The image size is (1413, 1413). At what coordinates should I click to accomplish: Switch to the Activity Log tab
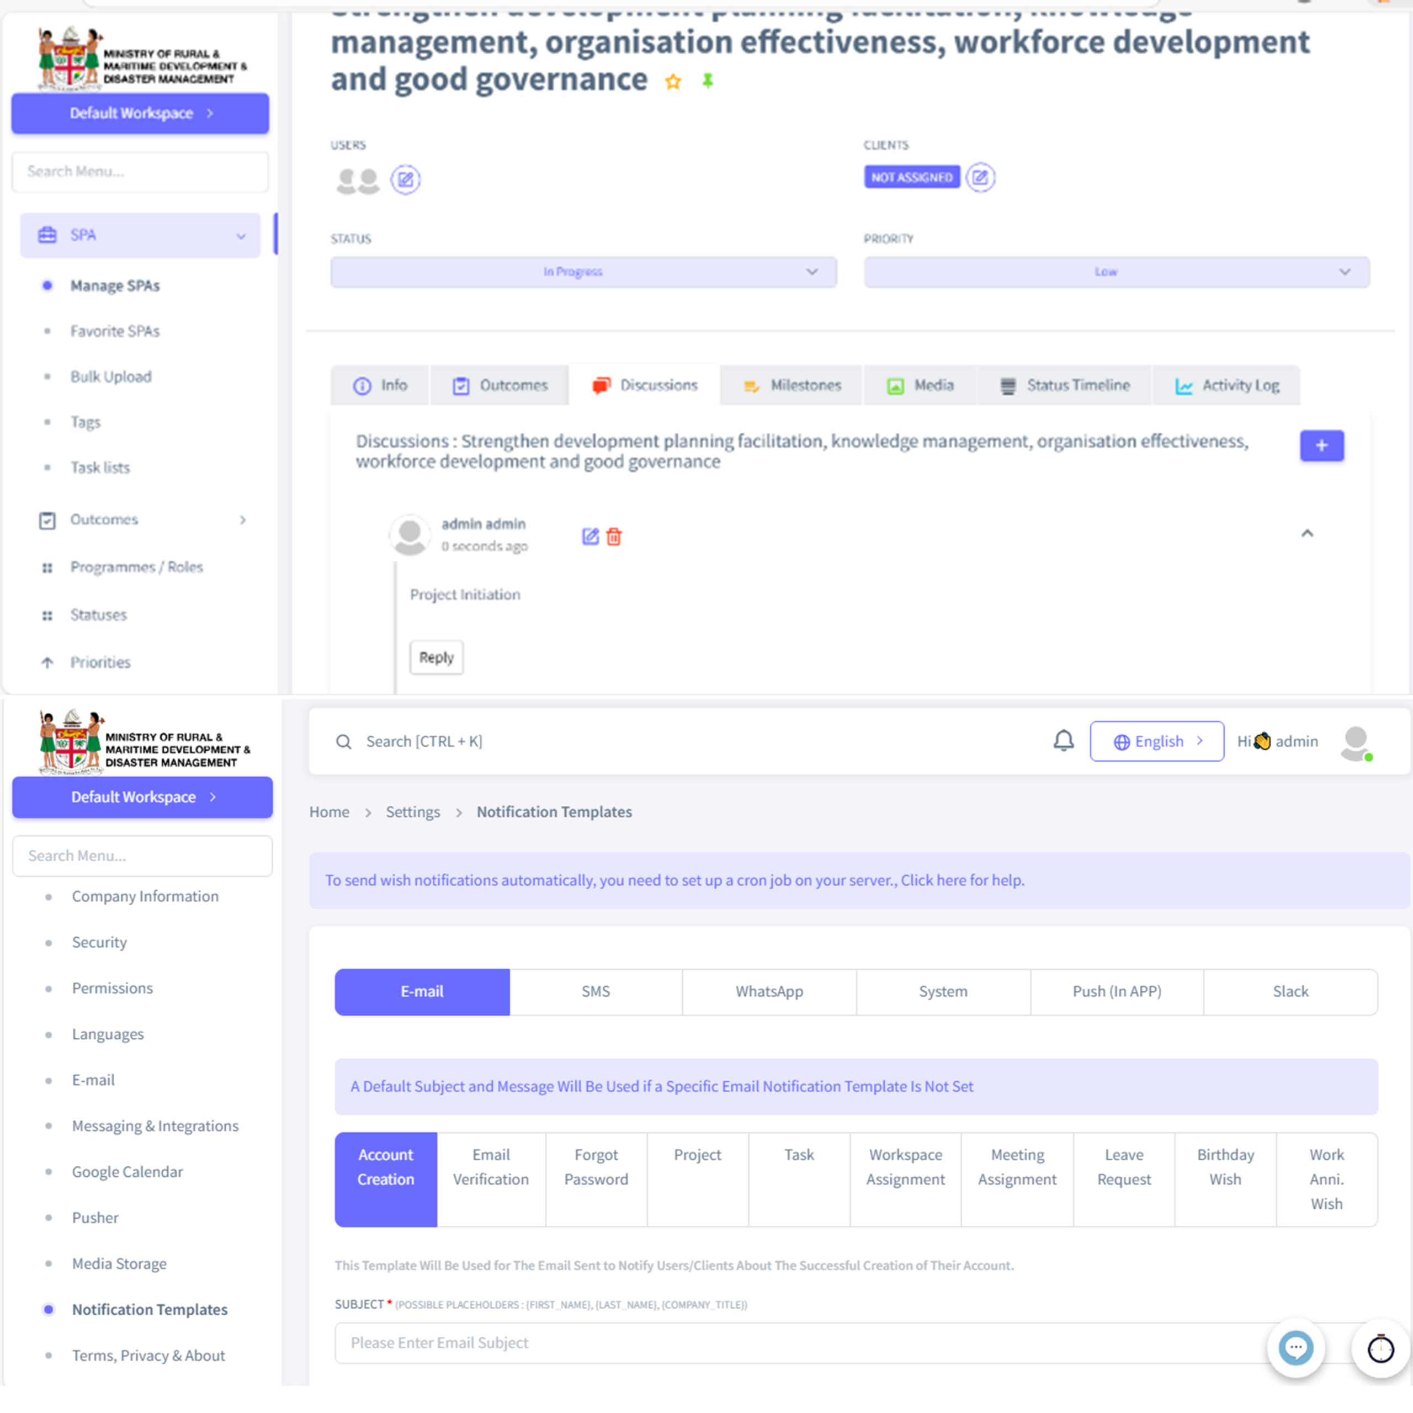pos(1226,385)
